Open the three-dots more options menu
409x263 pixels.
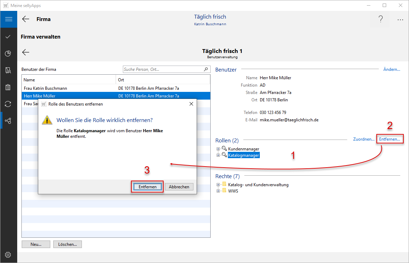pyautogui.click(x=400, y=20)
